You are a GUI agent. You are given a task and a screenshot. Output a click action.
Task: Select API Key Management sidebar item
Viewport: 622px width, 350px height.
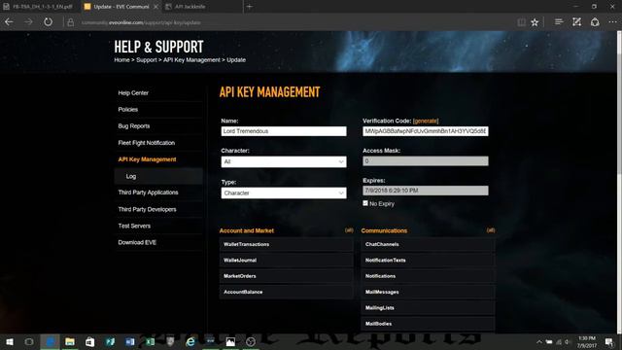(147, 159)
